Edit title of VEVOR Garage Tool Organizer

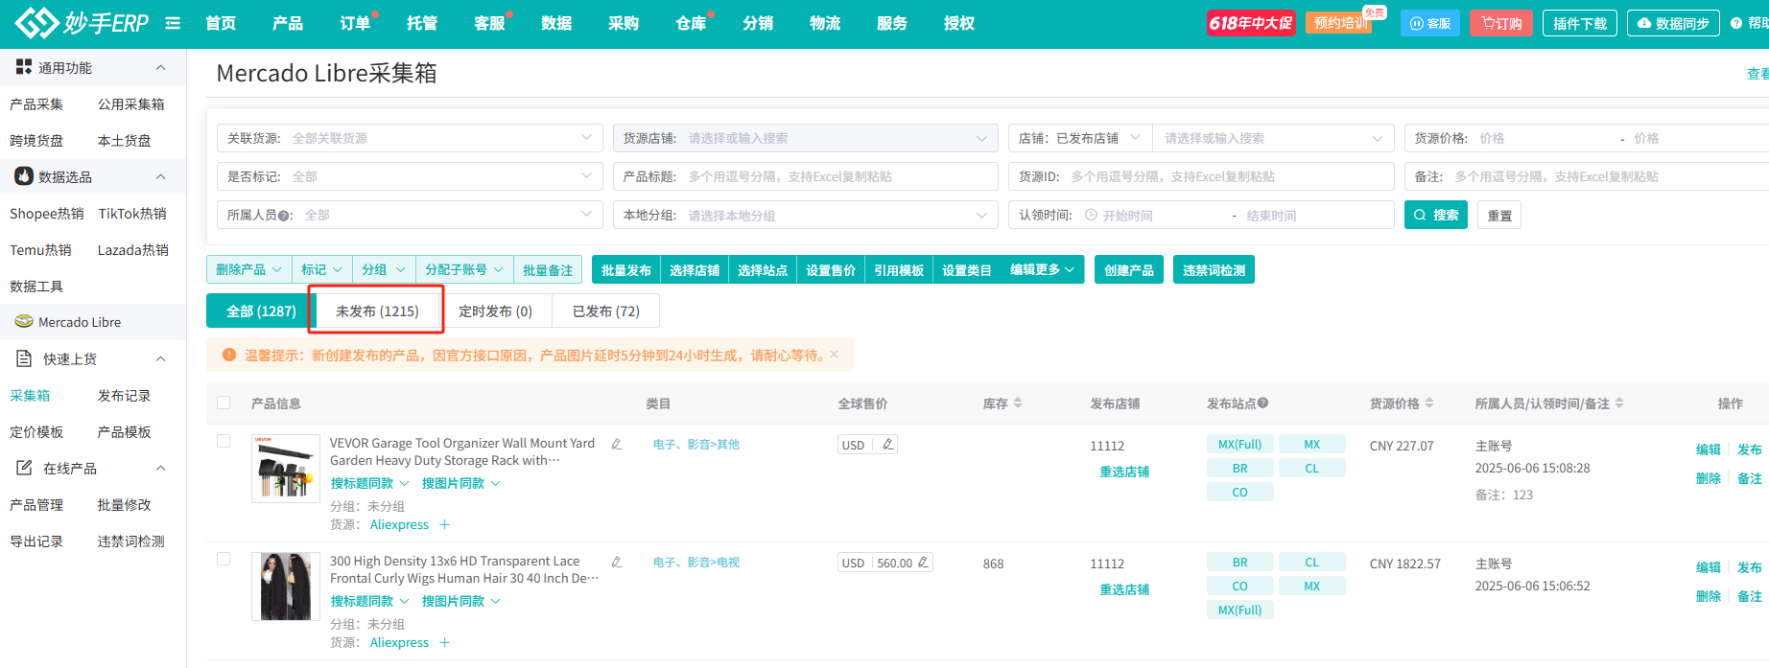tap(617, 444)
